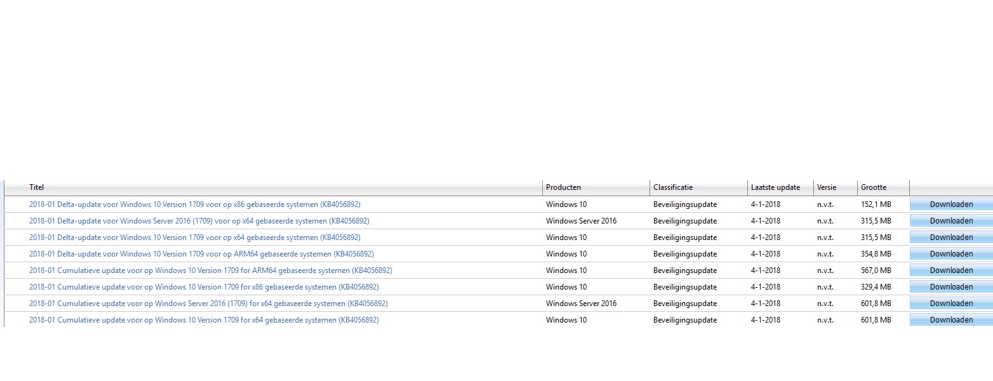Download the 152,1 MB delta update
993x381 pixels.
pyautogui.click(x=951, y=204)
